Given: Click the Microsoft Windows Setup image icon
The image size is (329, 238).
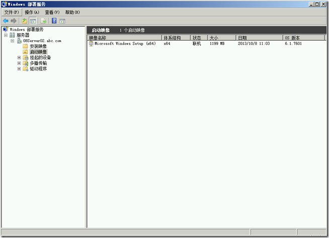Looking at the screenshot, I should coord(91,44).
